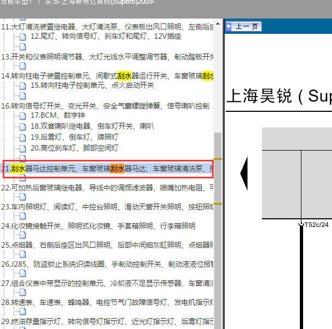Click document icon beside 19.后雾灯、倒车灯
Image resolution: width=332 pixels, height=329 pixels.
pos(23,137)
